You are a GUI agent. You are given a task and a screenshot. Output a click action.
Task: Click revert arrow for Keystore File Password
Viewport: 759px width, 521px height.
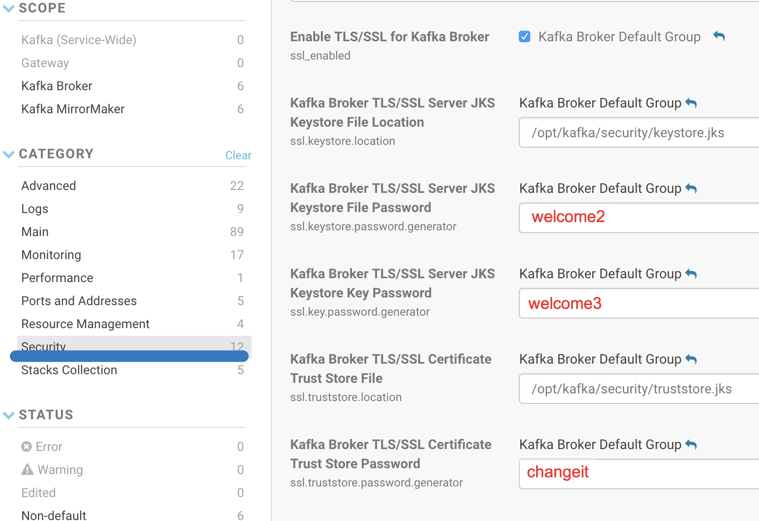[x=691, y=188]
